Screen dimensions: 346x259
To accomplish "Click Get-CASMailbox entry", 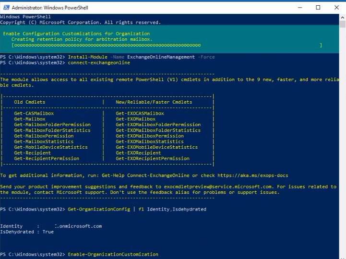I will click(34, 113).
